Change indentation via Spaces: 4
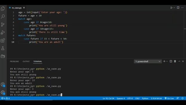 click(121, 99)
